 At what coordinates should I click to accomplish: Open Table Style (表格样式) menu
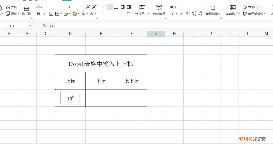(253, 7)
